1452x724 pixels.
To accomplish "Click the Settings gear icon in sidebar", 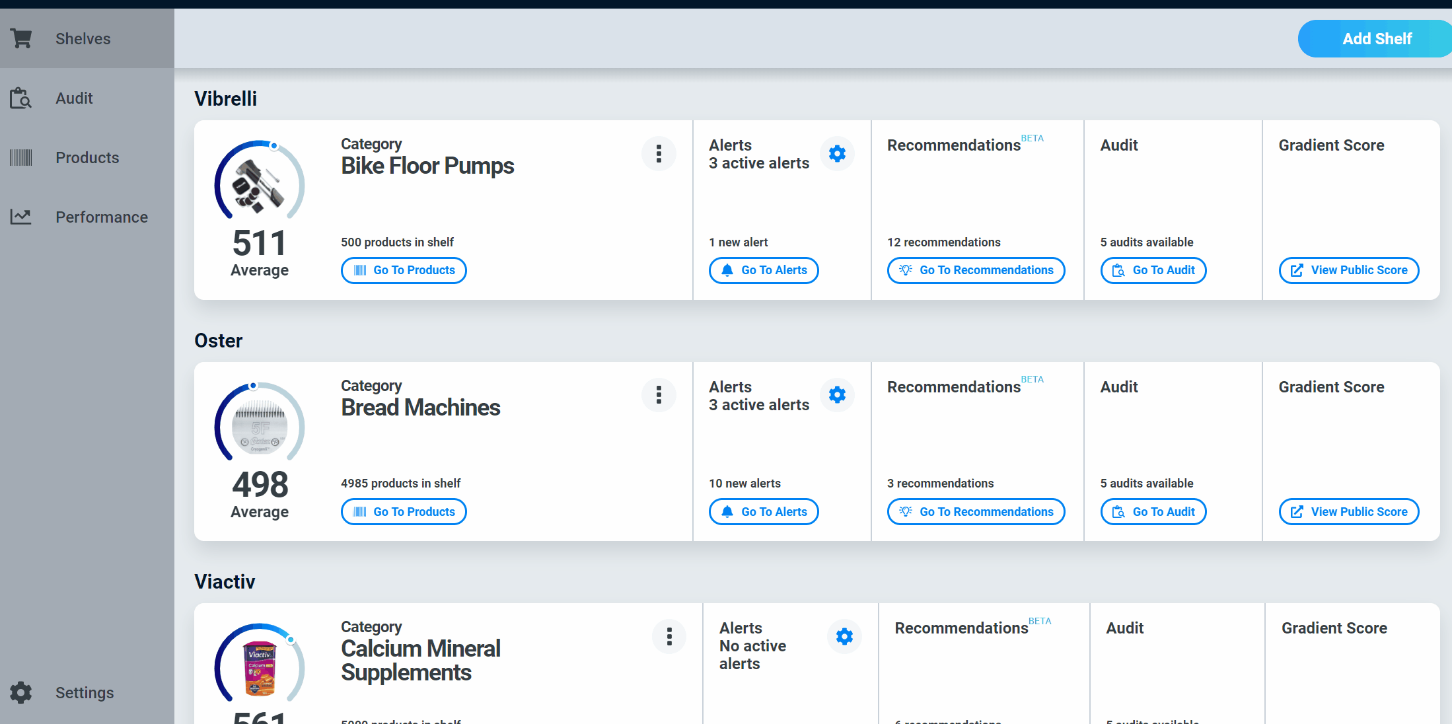I will coord(21,692).
